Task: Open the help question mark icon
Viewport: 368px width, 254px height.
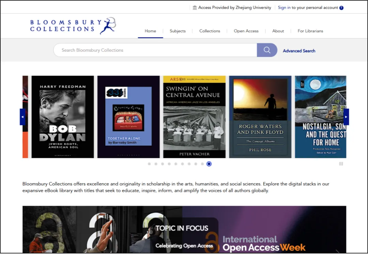Action: tap(341, 8)
